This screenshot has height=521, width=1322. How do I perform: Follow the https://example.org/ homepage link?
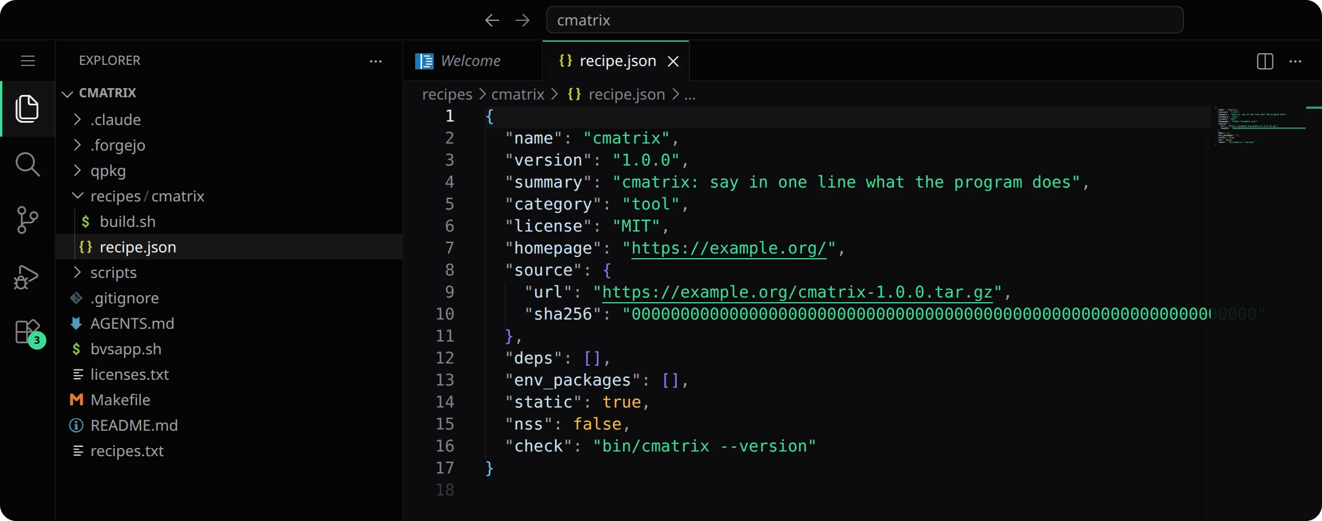tap(729, 248)
